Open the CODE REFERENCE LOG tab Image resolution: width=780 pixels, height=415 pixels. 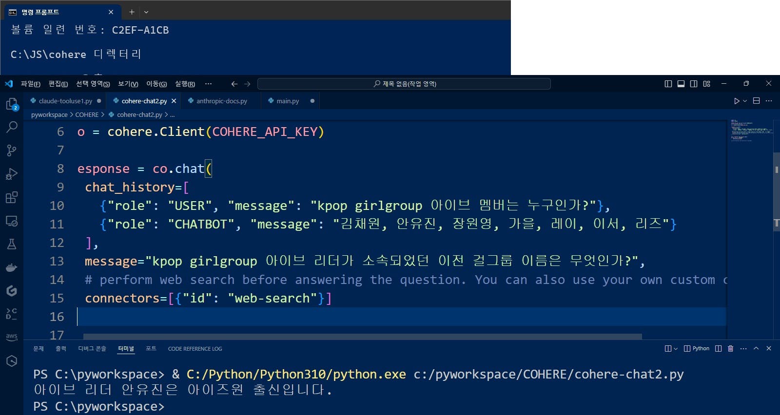[195, 348]
